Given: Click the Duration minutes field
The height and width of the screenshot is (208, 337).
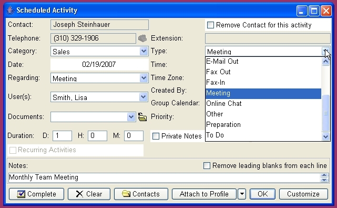Looking at the screenshot, I should pyautogui.click(x=134, y=136).
